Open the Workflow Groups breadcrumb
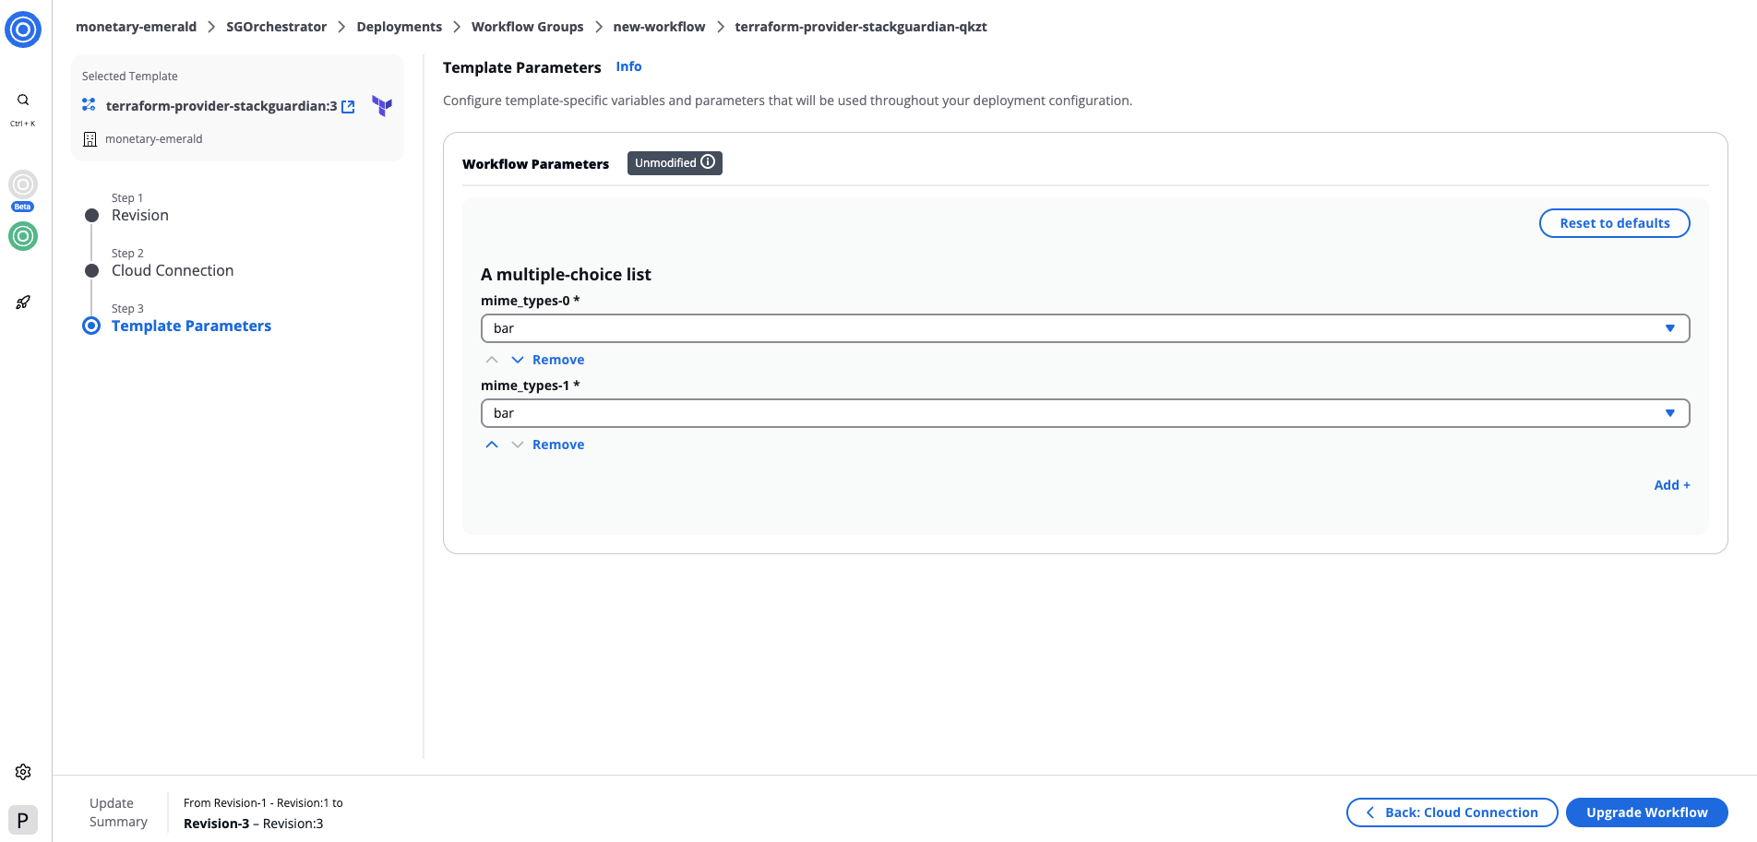This screenshot has height=842, width=1757. click(527, 26)
